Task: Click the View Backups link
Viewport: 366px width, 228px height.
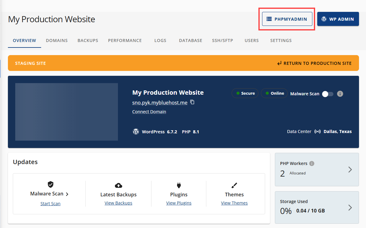Action: [118, 203]
